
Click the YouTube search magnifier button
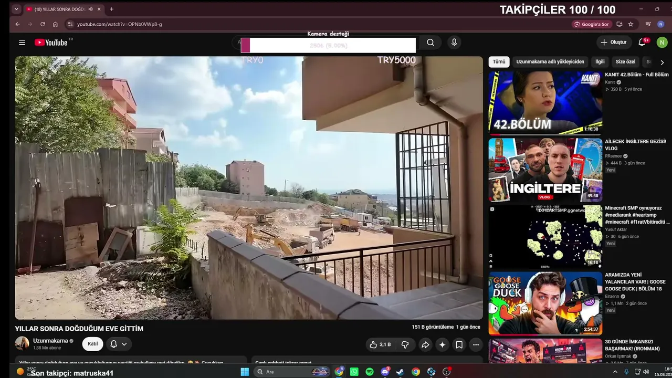pos(430,43)
